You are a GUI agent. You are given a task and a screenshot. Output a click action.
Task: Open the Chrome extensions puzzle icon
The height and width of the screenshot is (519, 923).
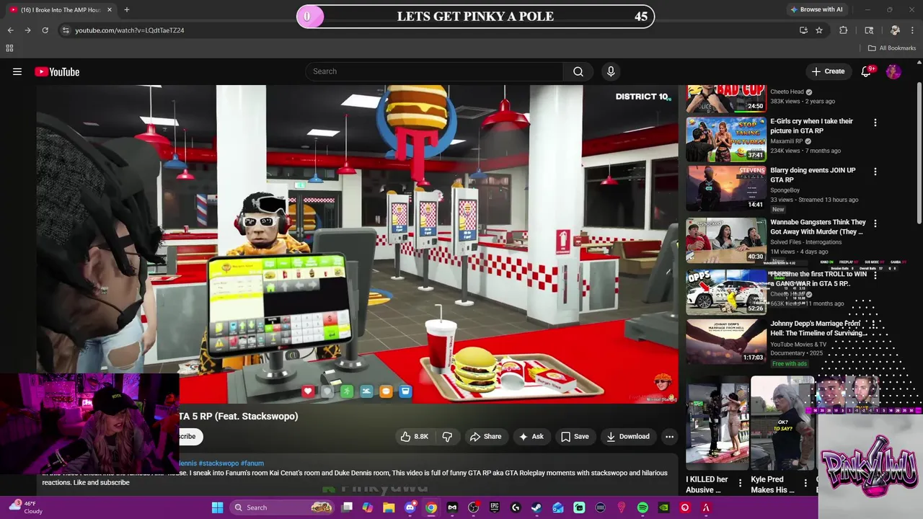[844, 30]
